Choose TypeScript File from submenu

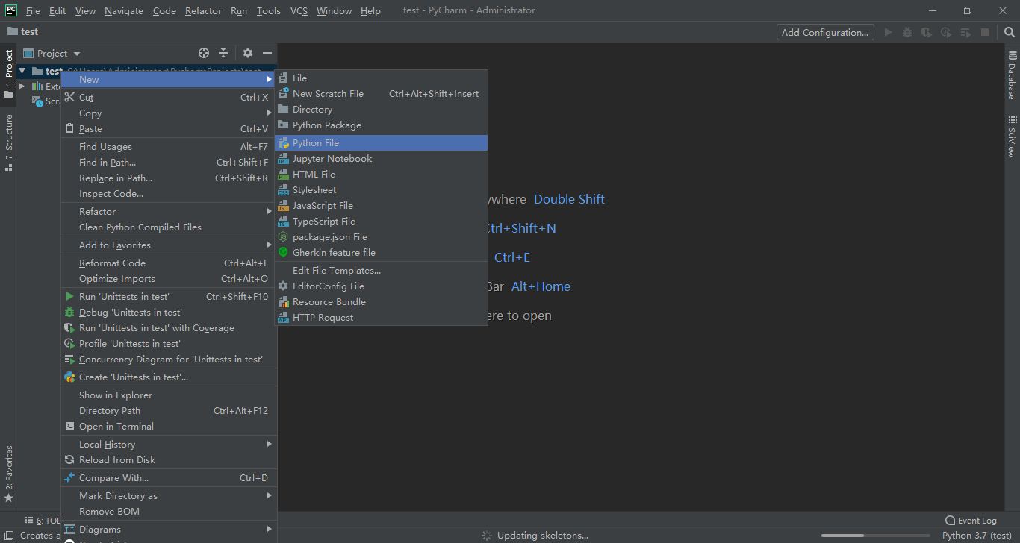pos(382,221)
